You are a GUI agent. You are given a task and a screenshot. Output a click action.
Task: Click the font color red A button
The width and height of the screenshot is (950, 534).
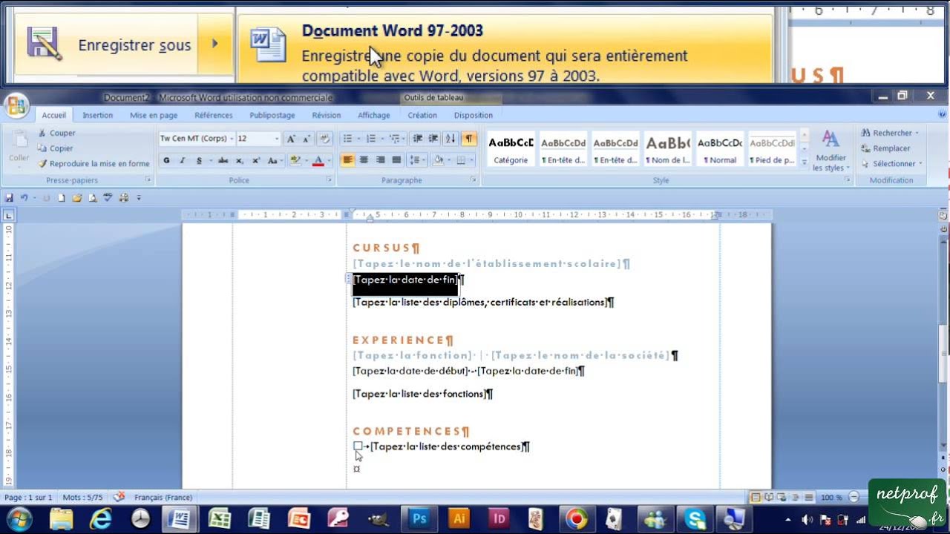pyautogui.click(x=318, y=160)
